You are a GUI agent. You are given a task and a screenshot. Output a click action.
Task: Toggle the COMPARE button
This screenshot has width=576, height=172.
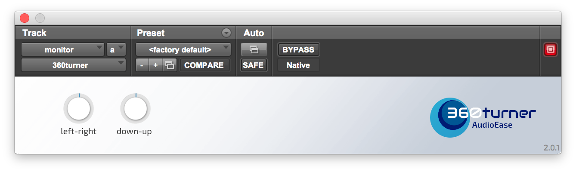click(x=204, y=65)
